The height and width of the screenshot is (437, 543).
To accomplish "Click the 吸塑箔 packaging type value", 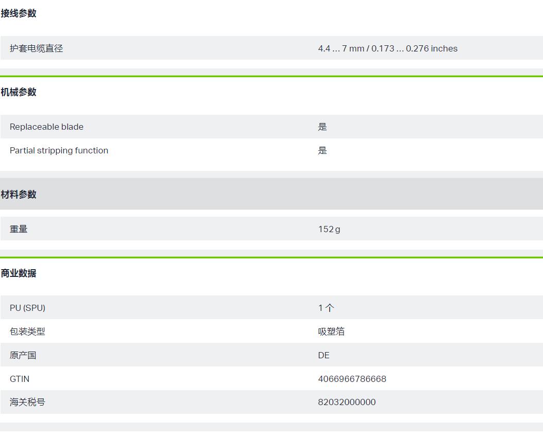I will coord(331,331).
